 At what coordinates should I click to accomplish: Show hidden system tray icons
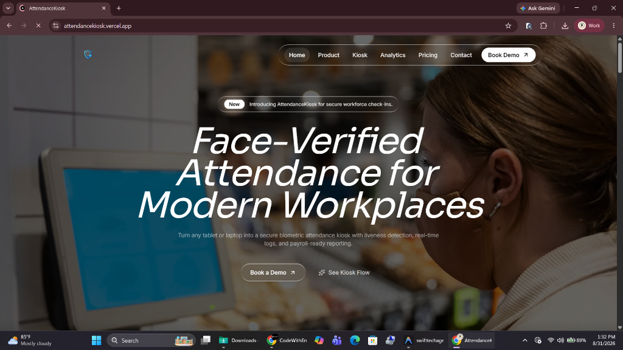525,340
